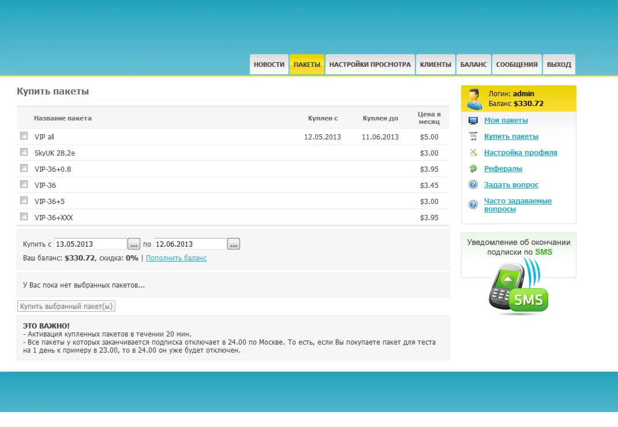The image size is (618, 427).
Task: Click the tools icon beside Настройка профиля
Action: click(473, 153)
